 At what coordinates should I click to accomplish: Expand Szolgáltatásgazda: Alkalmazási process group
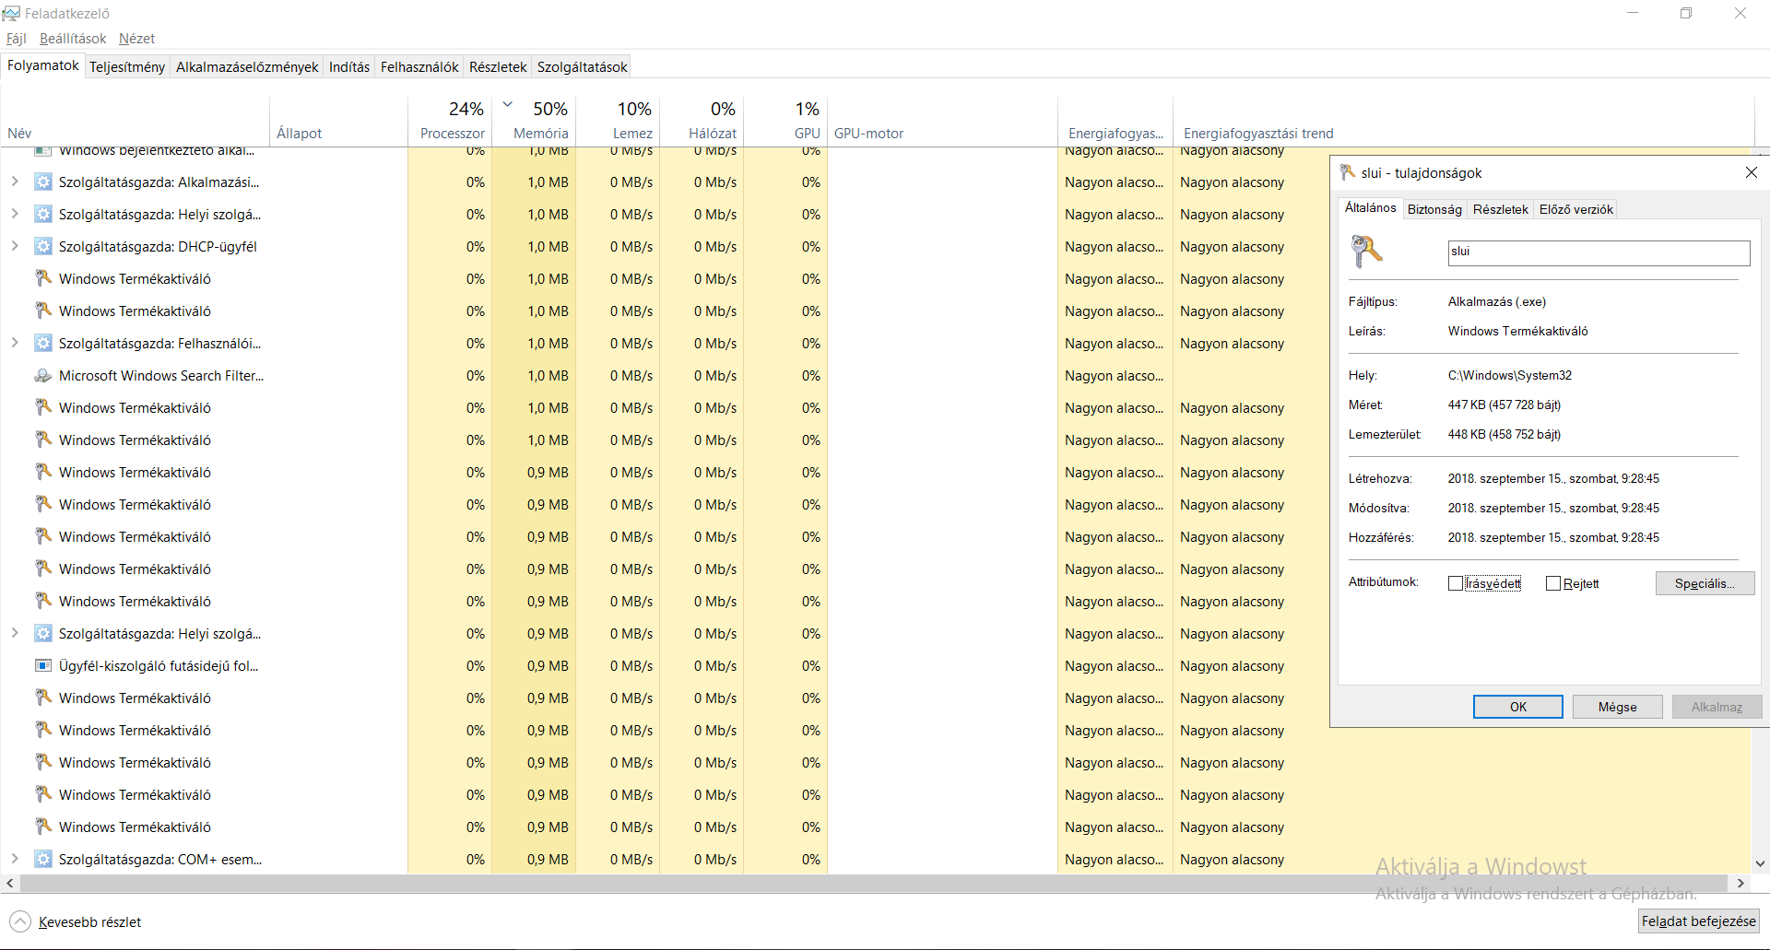pos(15,182)
